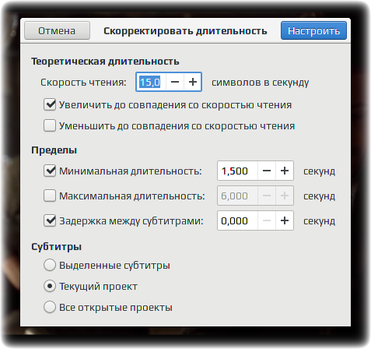Decrease reading speed with the minus button
The image size is (371, 349).
pyautogui.click(x=175, y=82)
